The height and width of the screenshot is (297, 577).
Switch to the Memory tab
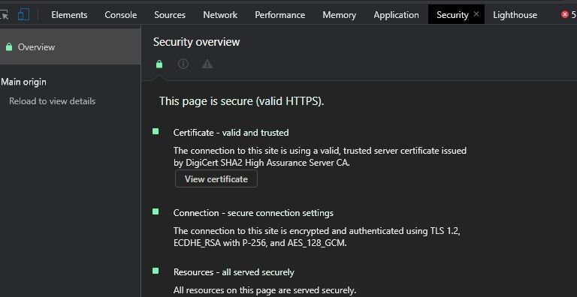(339, 15)
